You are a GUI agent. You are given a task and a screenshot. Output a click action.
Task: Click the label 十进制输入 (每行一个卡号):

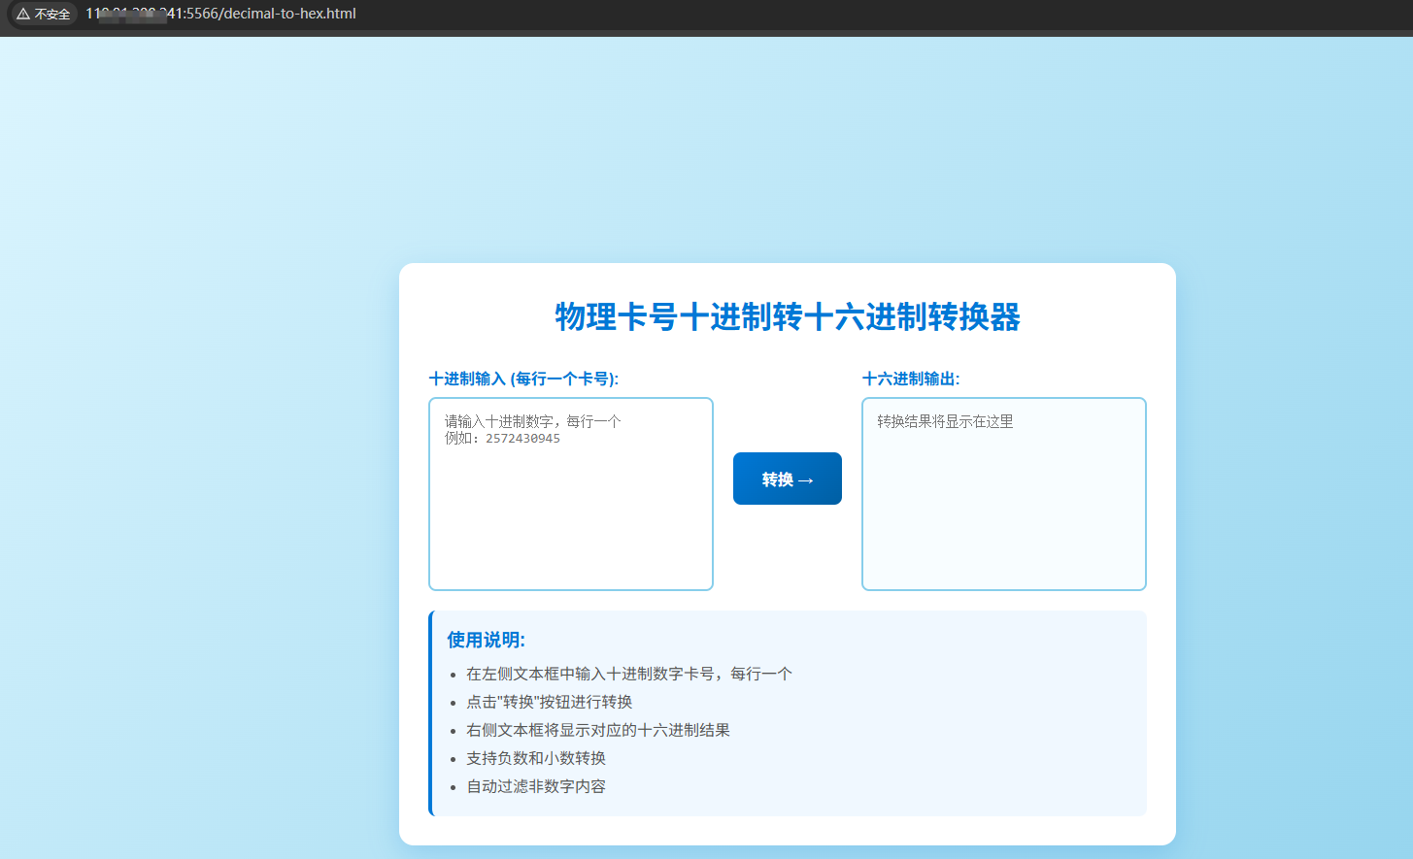pos(523,379)
